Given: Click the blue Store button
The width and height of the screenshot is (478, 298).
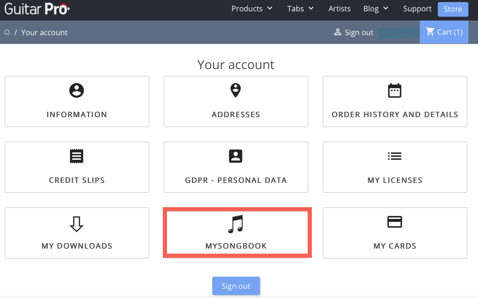Looking at the screenshot, I should point(453,9).
